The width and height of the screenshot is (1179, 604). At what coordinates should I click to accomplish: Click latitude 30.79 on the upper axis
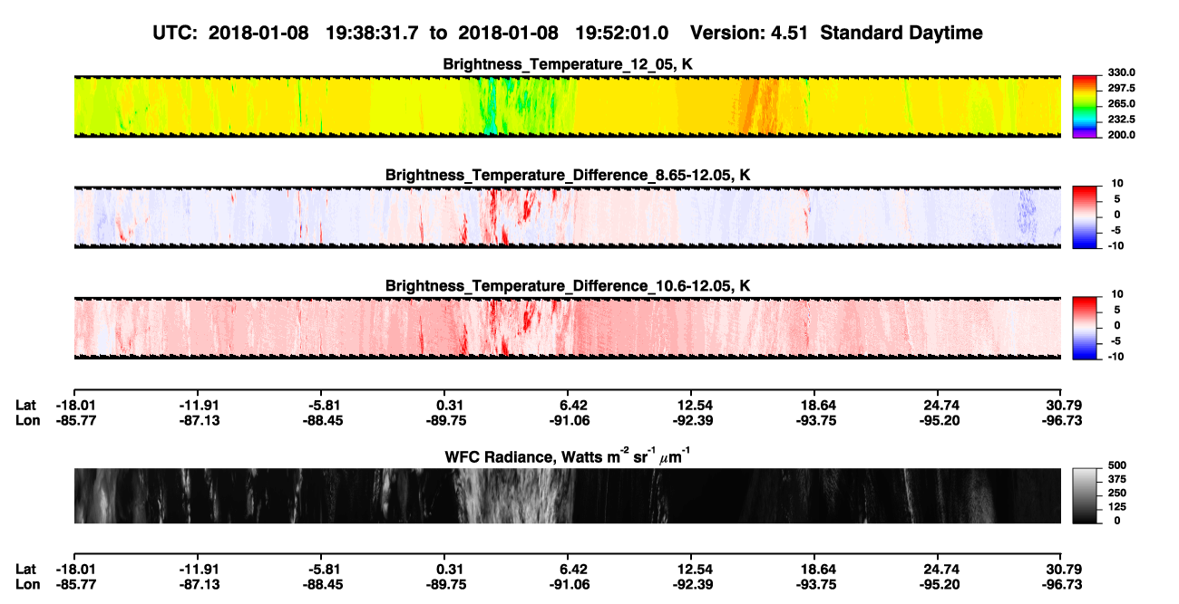coord(1065,405)
